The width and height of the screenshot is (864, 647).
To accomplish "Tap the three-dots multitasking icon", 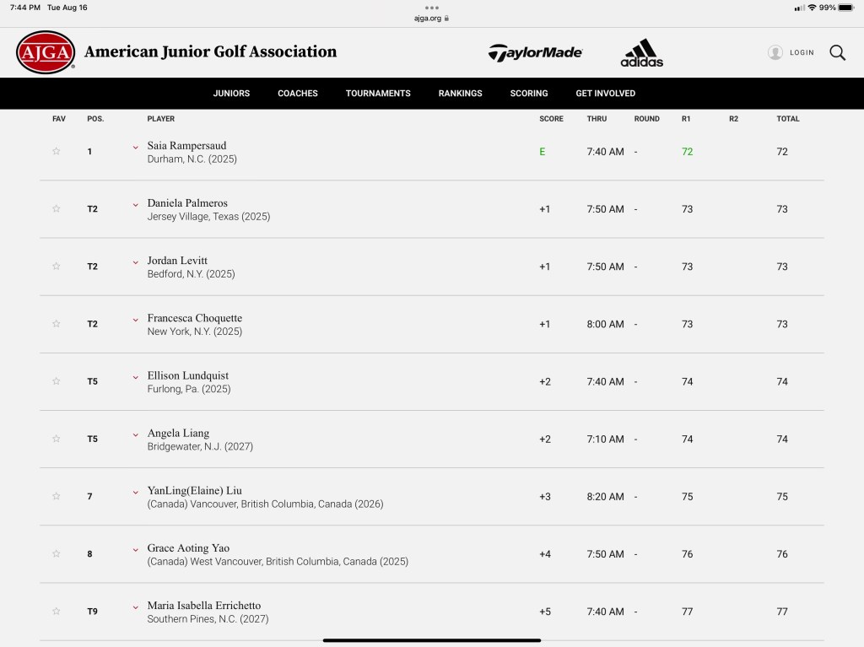I will (x=432, y=8).
